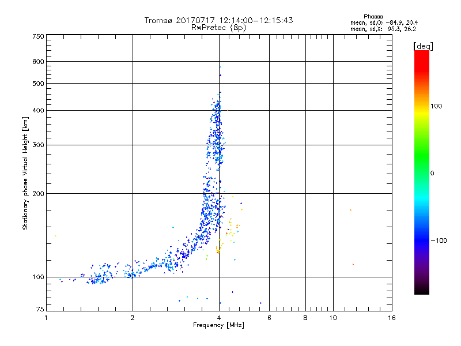
Task: Click the 'mean, sd,X: 95.3, 26.2' phase statistic
Action: pos(383,29)
